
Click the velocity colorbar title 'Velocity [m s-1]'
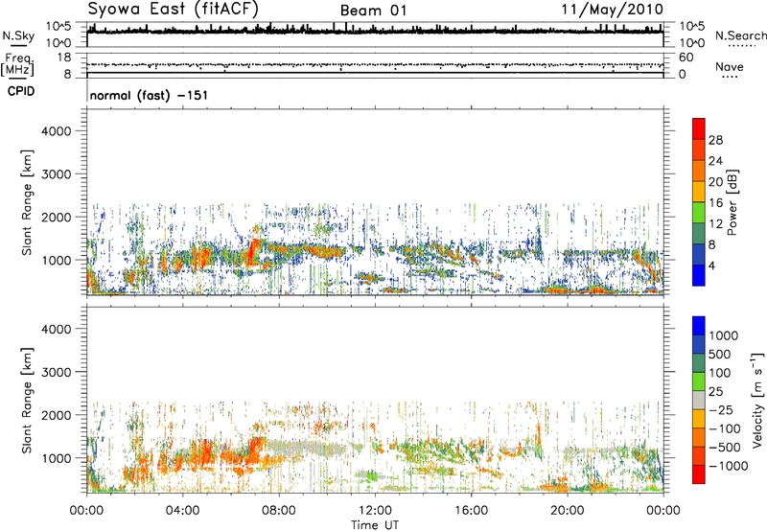[x=757, y=400]
